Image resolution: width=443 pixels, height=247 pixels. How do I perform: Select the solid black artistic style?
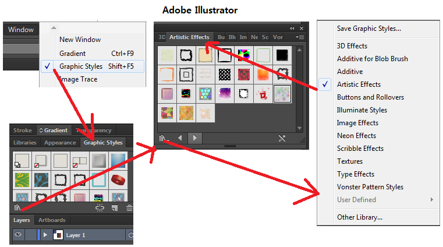[282, 55]
